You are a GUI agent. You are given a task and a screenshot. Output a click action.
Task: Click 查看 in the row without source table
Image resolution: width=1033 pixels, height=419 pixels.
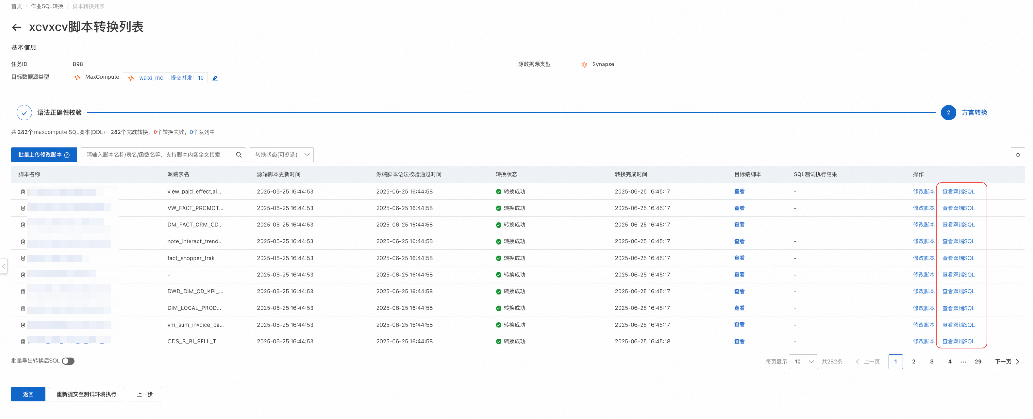(x=739, y=275)
